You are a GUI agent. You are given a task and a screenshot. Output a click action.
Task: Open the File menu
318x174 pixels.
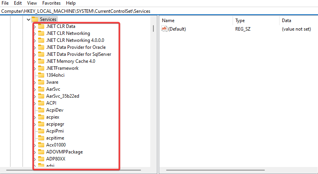[5, 3]
